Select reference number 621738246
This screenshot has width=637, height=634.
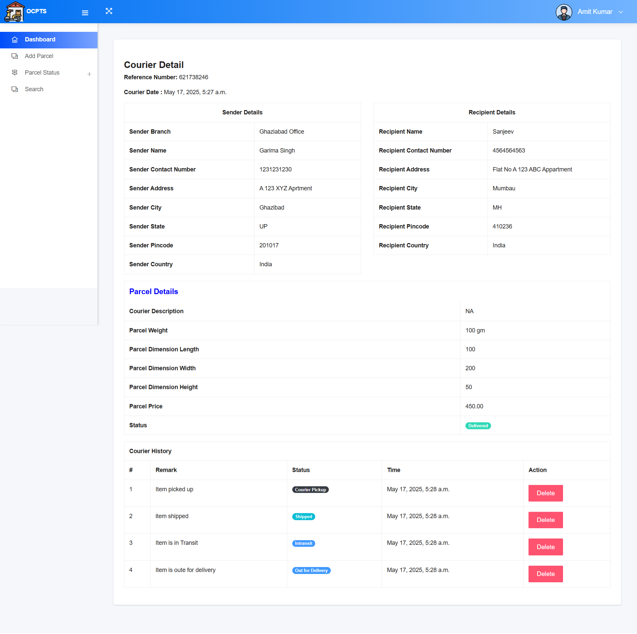point(193,77)
